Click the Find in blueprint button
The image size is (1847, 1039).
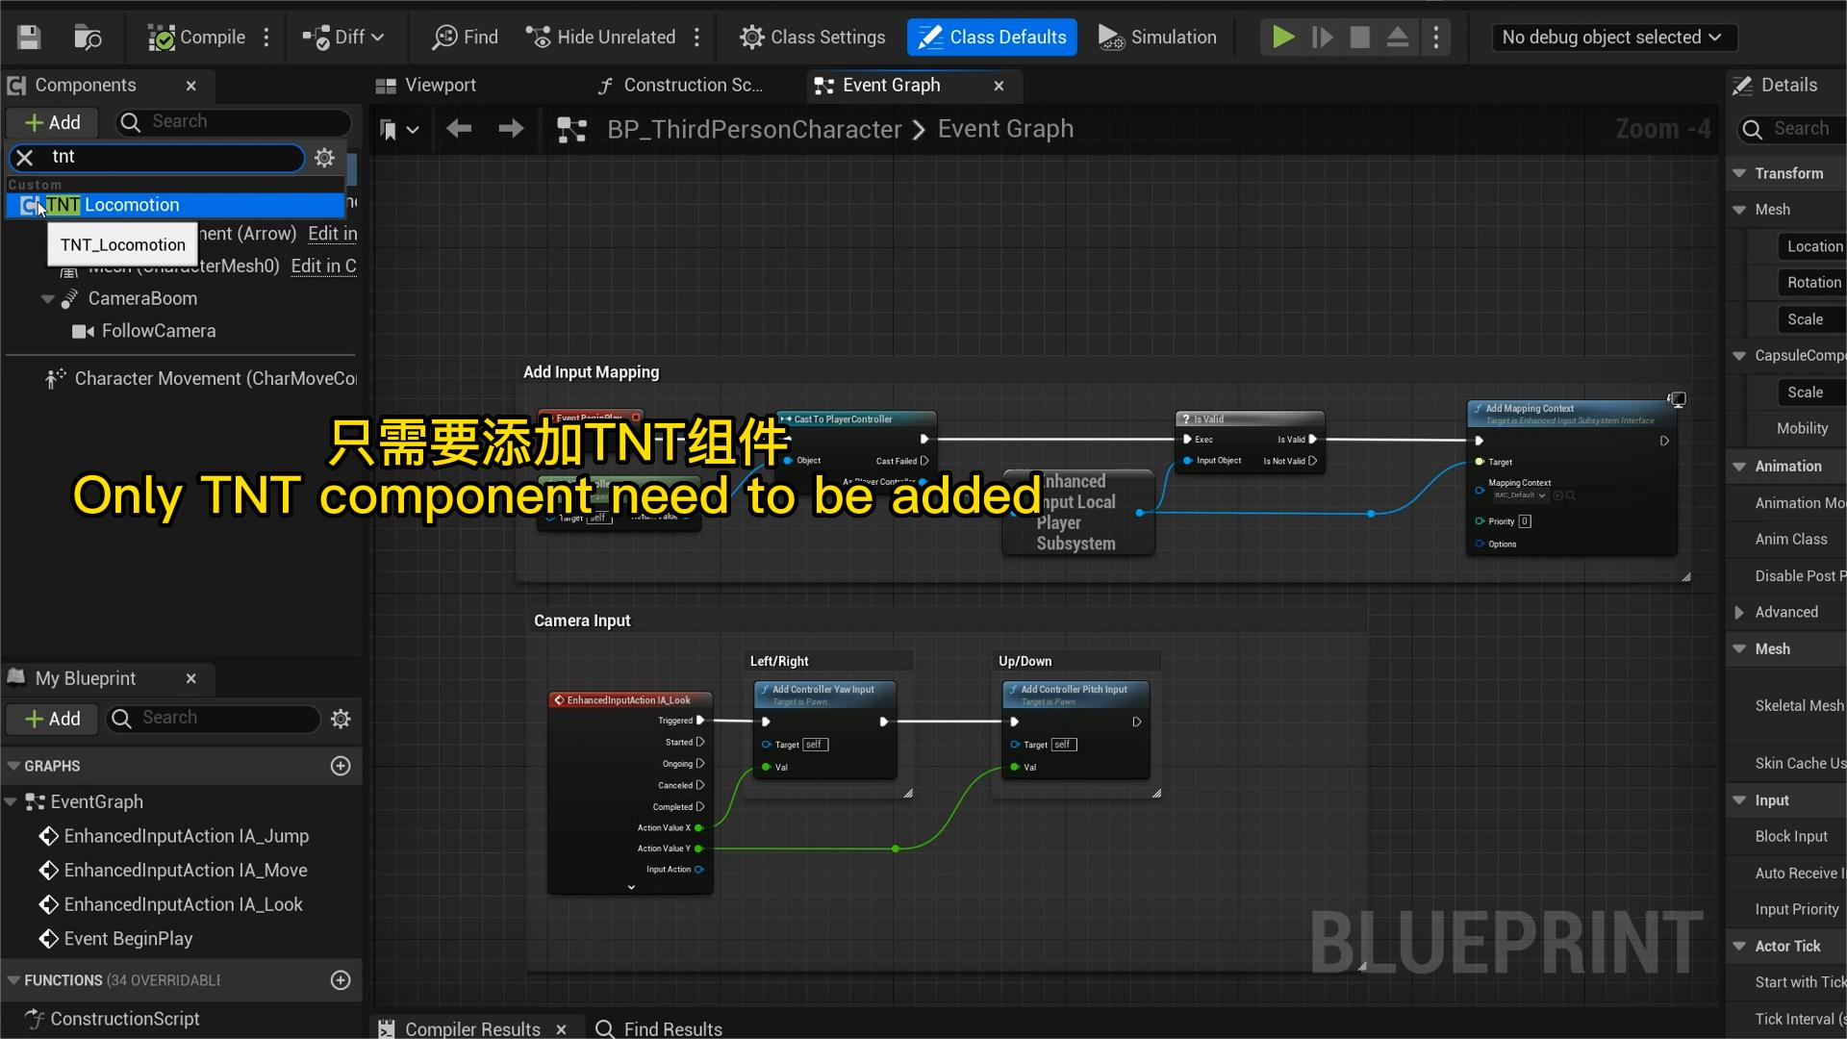[x=466, y=38]
